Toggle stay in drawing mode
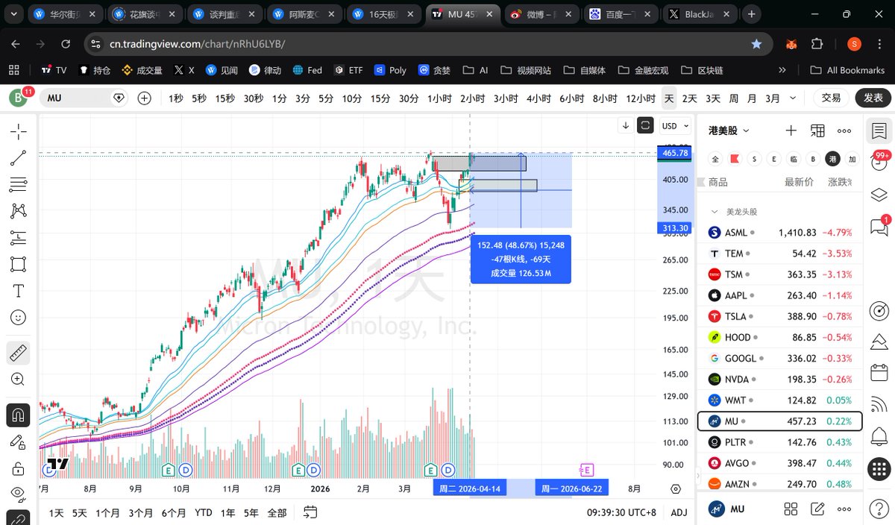This screenshot has width=895, height=525. pos(19,441)
